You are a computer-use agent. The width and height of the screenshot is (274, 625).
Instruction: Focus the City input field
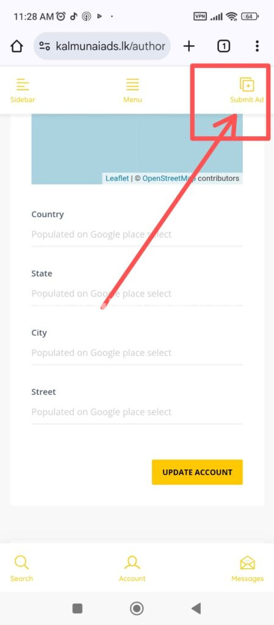[137, 353]
